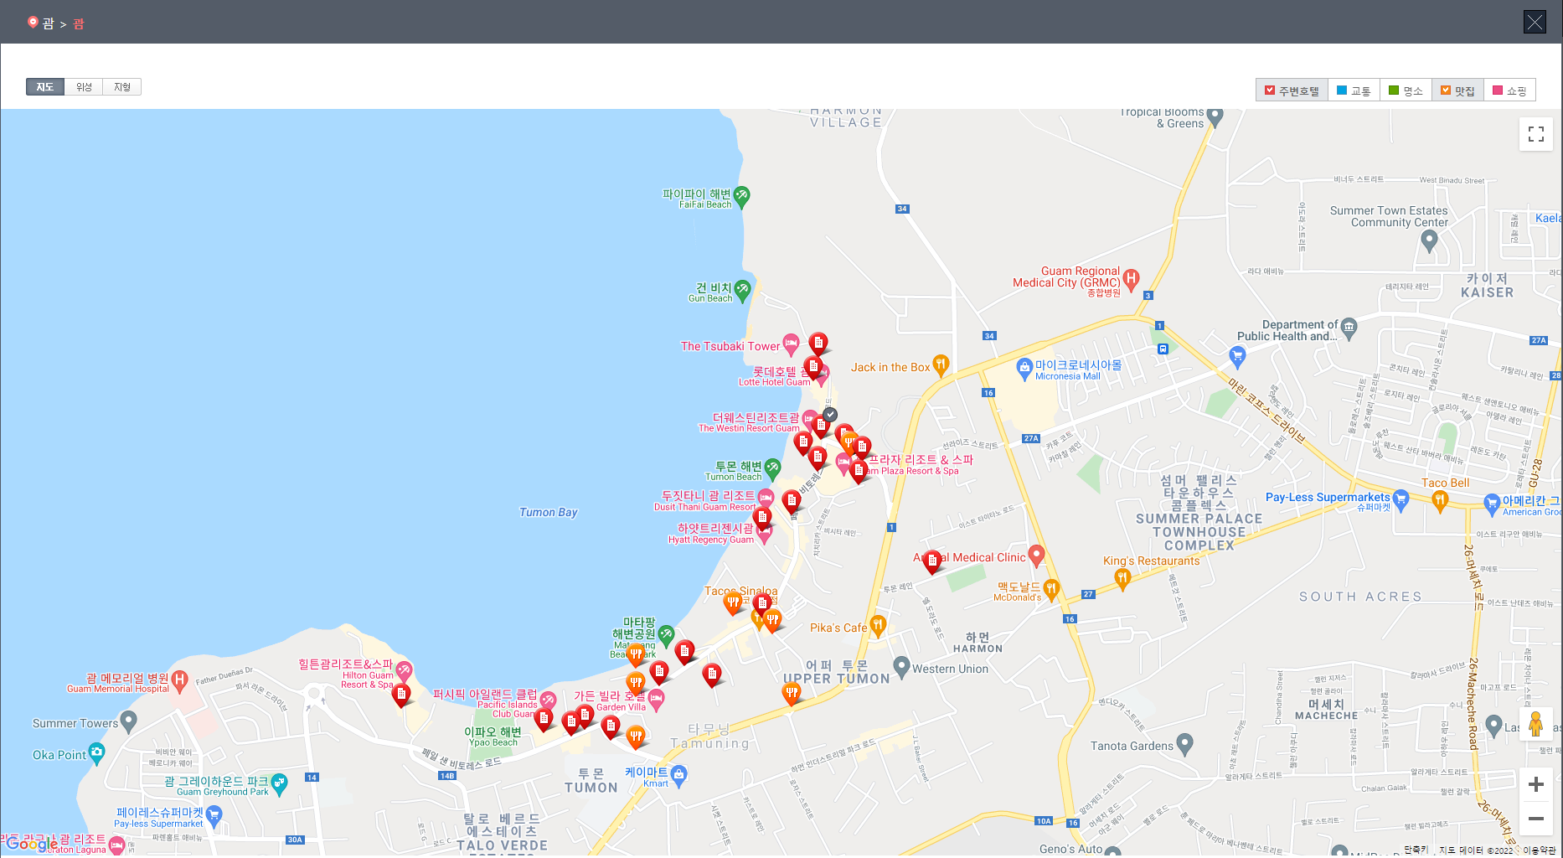The image size is (1563, 858).
Task: Open the 이용약관 terms link
Action: tap(1540, 850)
